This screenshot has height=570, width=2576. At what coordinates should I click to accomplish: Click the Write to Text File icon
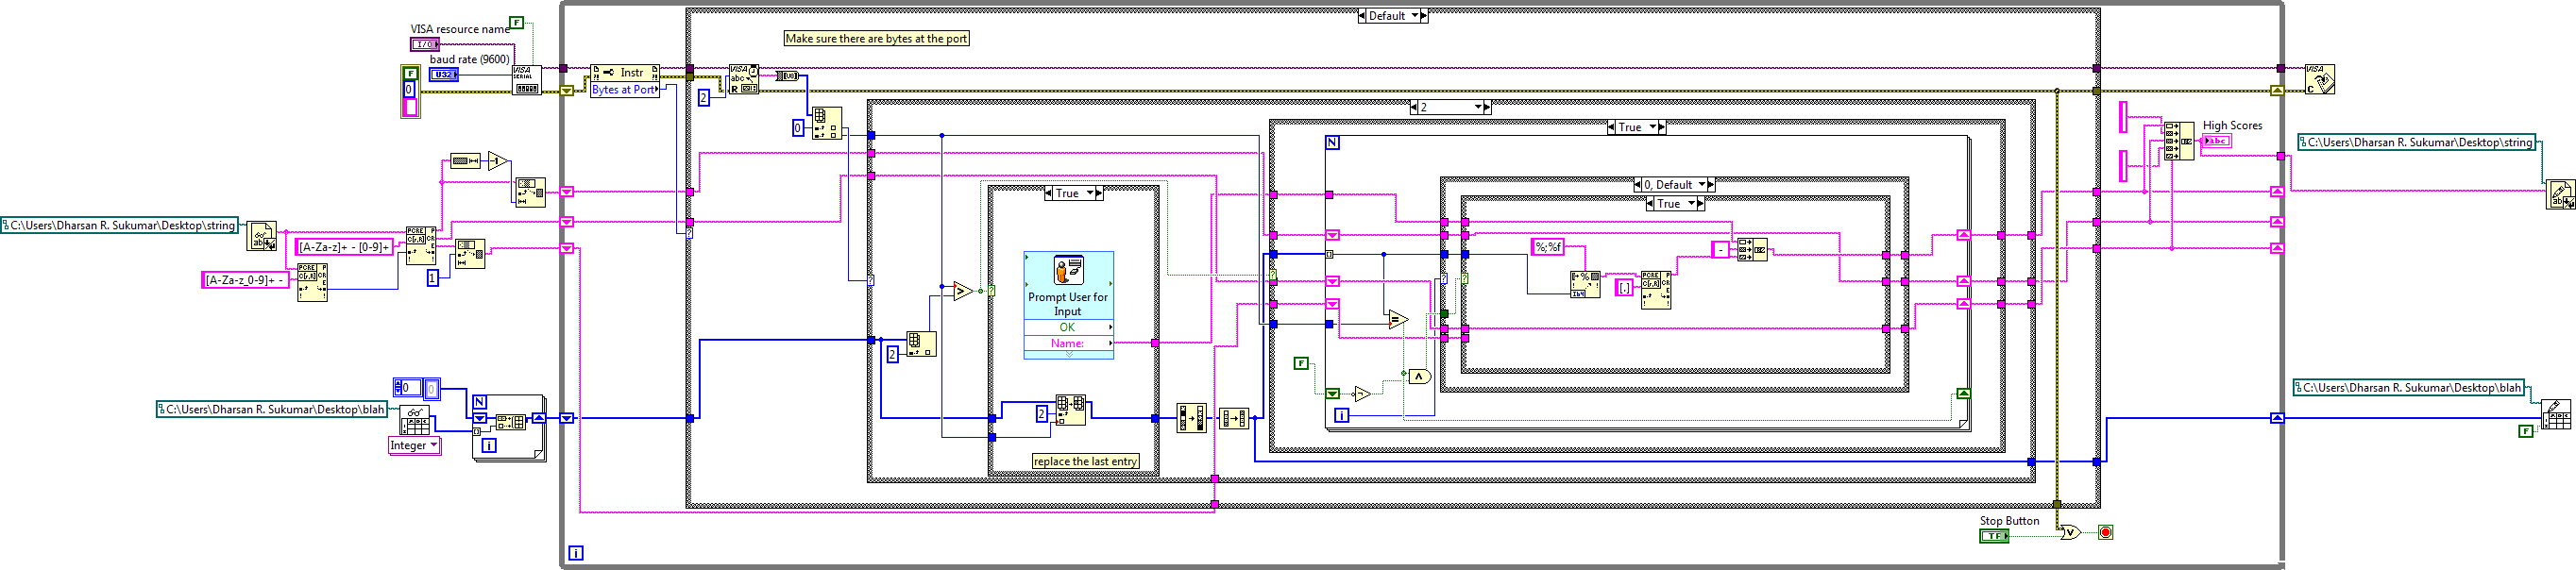tap(2560, 194)
